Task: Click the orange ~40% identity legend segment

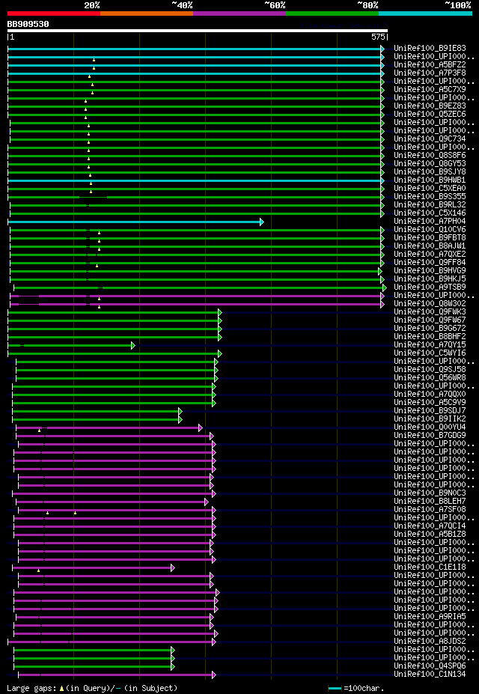Action: (147, 13)
